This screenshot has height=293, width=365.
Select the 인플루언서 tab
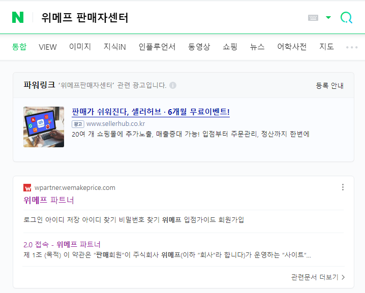coord(157,47)
